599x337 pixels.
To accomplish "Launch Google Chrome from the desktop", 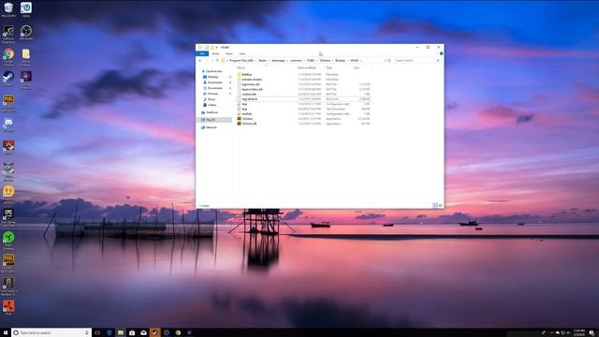I will (x=8, y=56).
